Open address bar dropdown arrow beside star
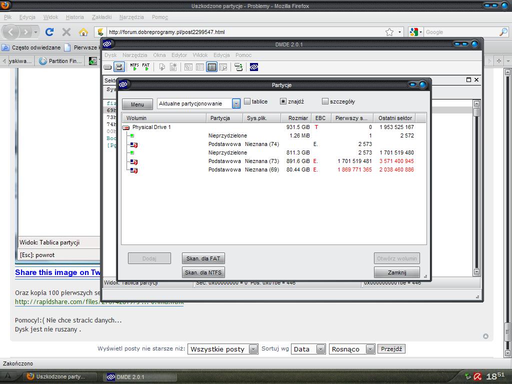Image resolution: width=512 pixels, height=384 pixels. coord(399,32)
